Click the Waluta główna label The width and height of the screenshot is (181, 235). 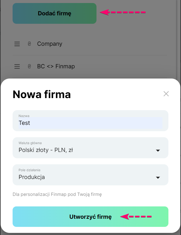(30, 143)
